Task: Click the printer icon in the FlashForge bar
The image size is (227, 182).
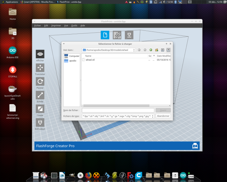Action: point(195,146)
